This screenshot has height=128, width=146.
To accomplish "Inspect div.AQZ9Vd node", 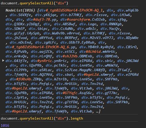I will (x=41, y=75).
